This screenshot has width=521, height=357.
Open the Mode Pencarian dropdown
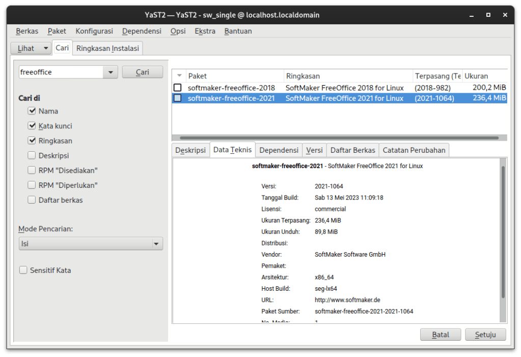[91, 243]
